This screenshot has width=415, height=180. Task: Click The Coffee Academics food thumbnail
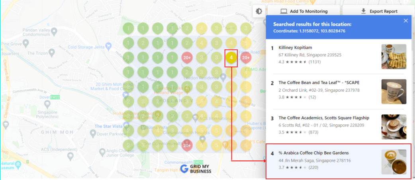coord(393,127)
